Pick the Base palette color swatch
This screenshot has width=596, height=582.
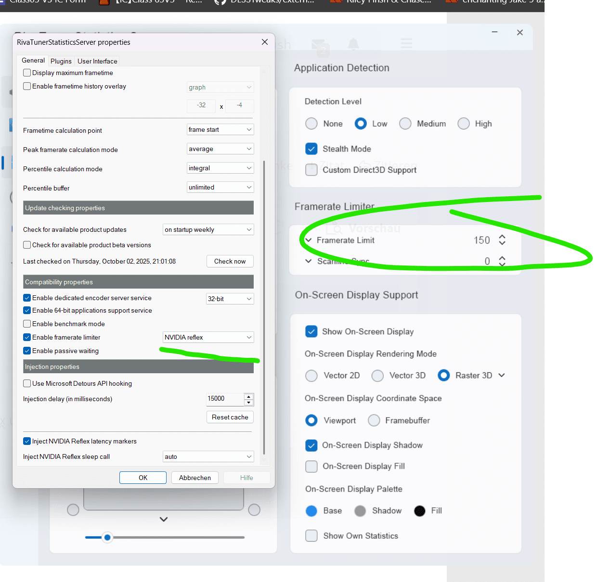tap(311, 511)
